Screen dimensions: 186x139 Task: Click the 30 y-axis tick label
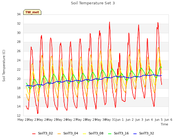pyautogui.click(x=19, y=33)
